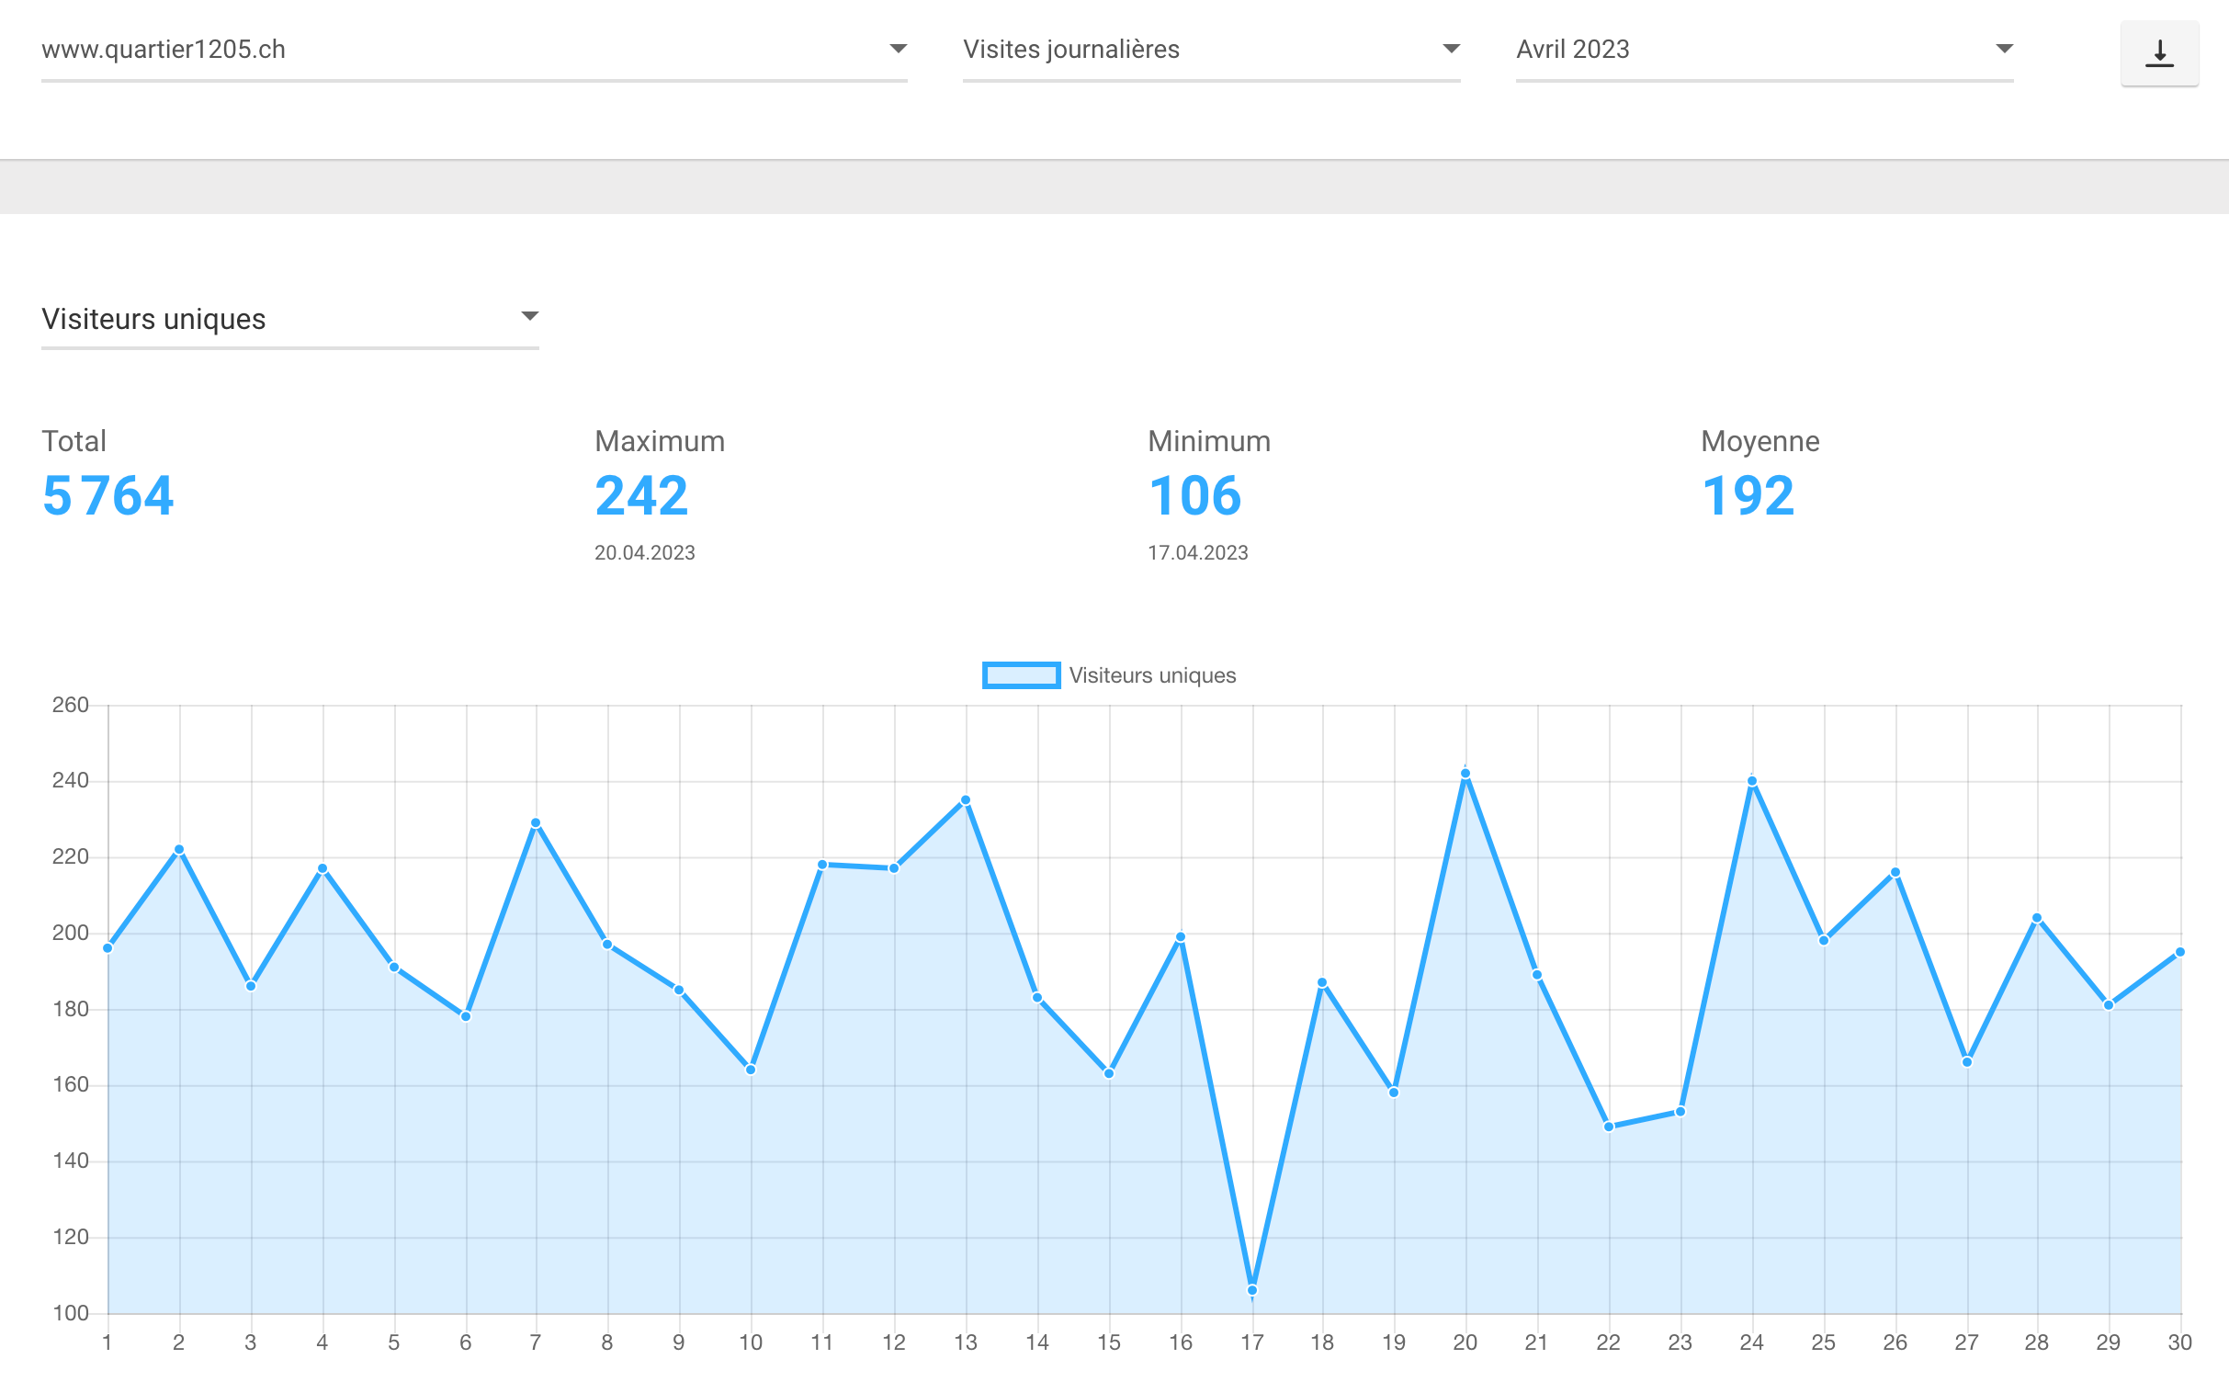
Task: Select the data point for day 16
Action: (1181, 937)
